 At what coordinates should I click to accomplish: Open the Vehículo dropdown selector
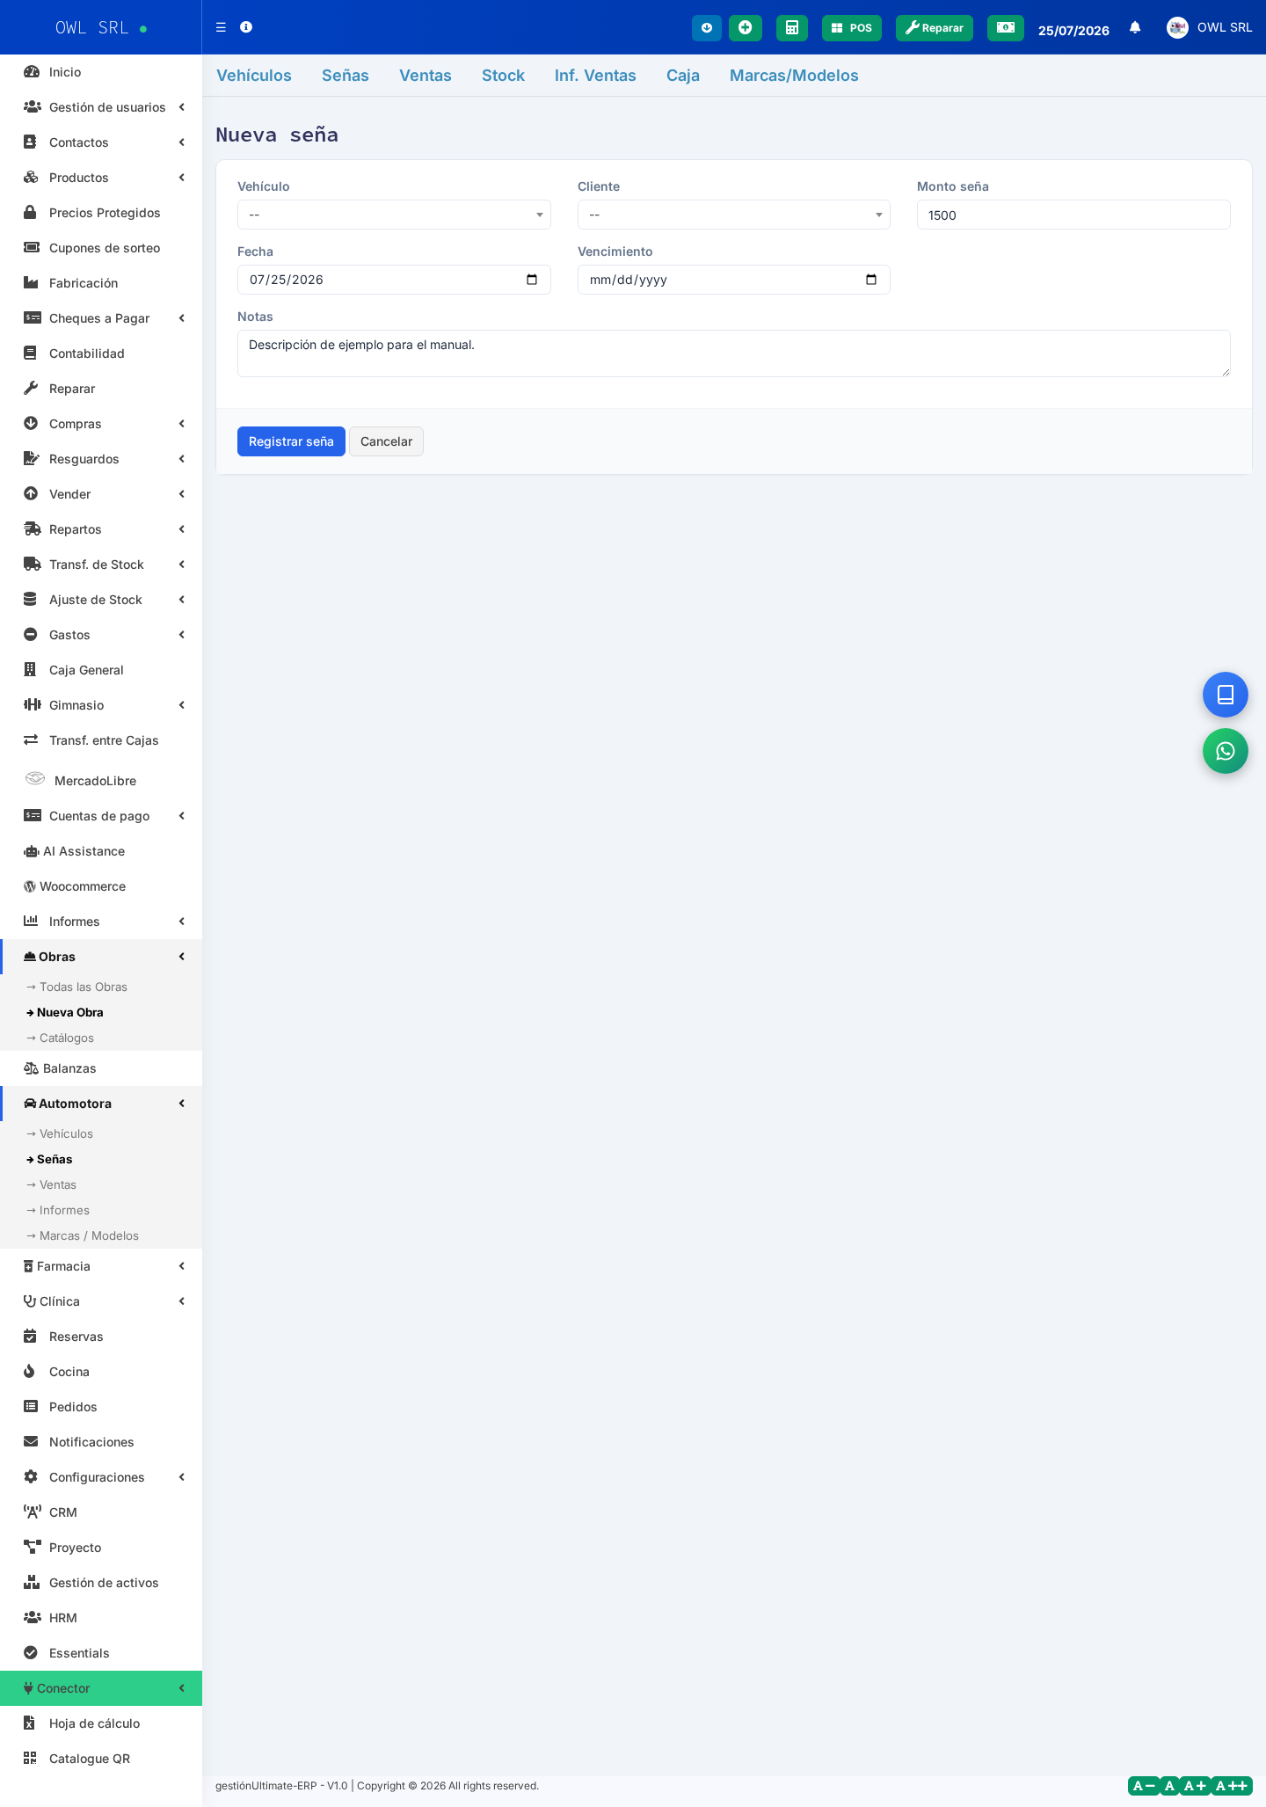click(x=394, y=215)
